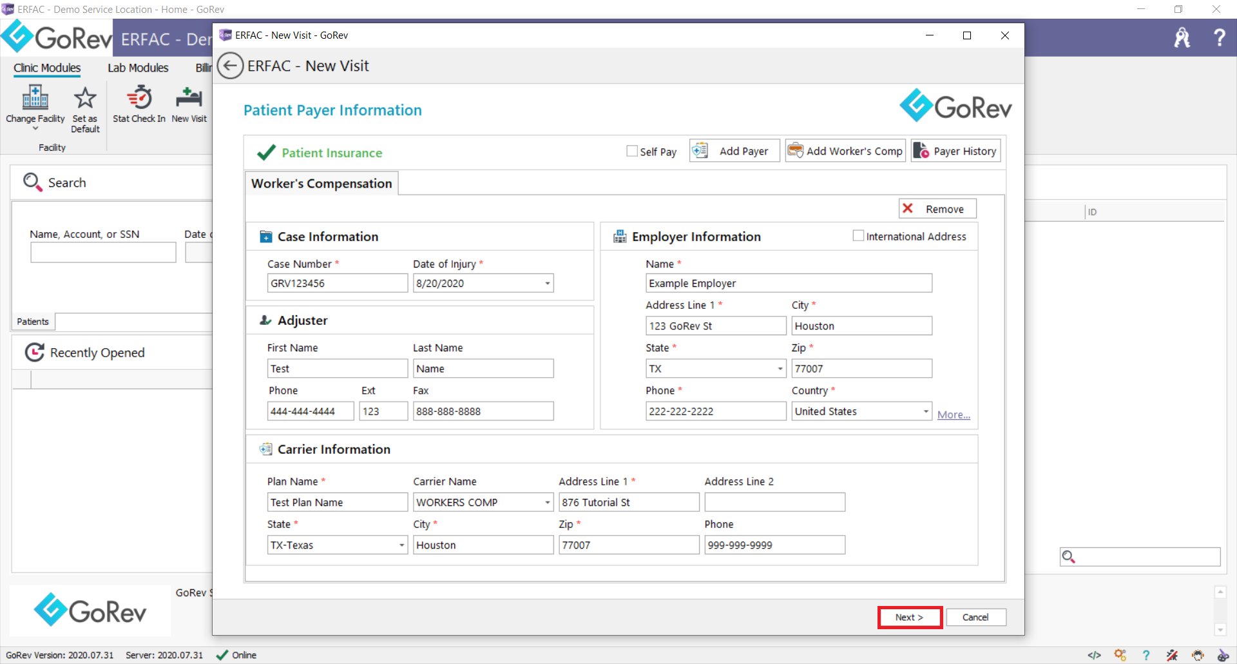Click adjuster Last Name field

483,369
